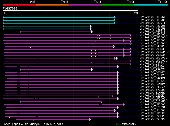Select label UniRef100_Q9UQ39

click(152, 49)
